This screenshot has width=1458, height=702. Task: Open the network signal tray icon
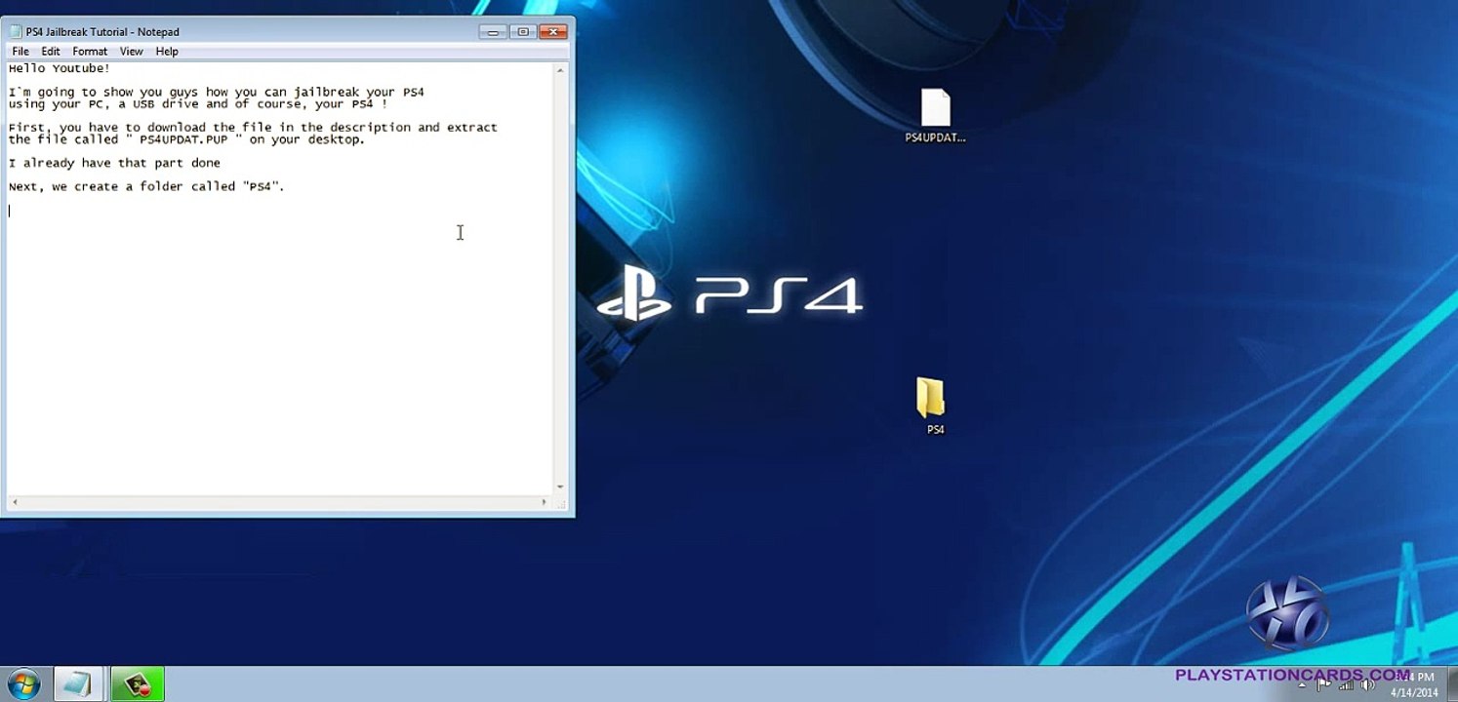(1345, 684)
